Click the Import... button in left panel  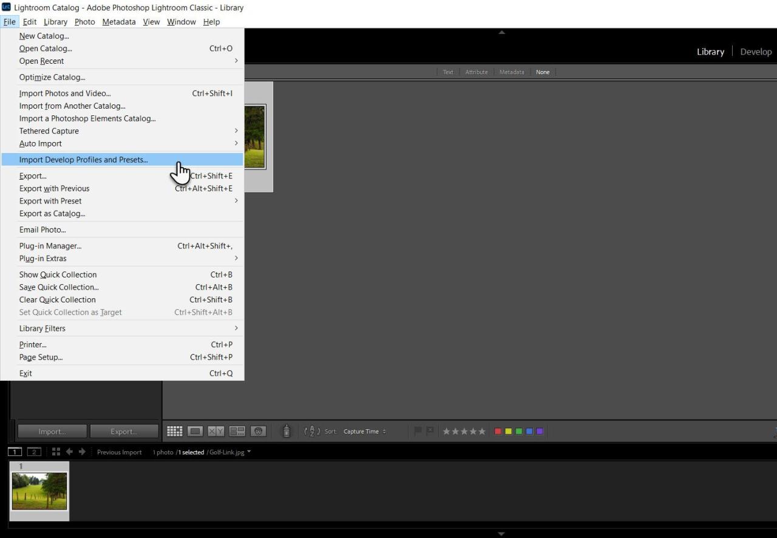(52, 431)
